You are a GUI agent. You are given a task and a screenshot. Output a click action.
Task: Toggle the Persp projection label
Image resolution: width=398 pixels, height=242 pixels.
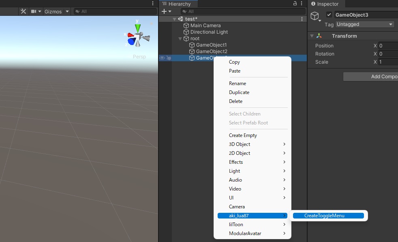[x=139, y=57]
